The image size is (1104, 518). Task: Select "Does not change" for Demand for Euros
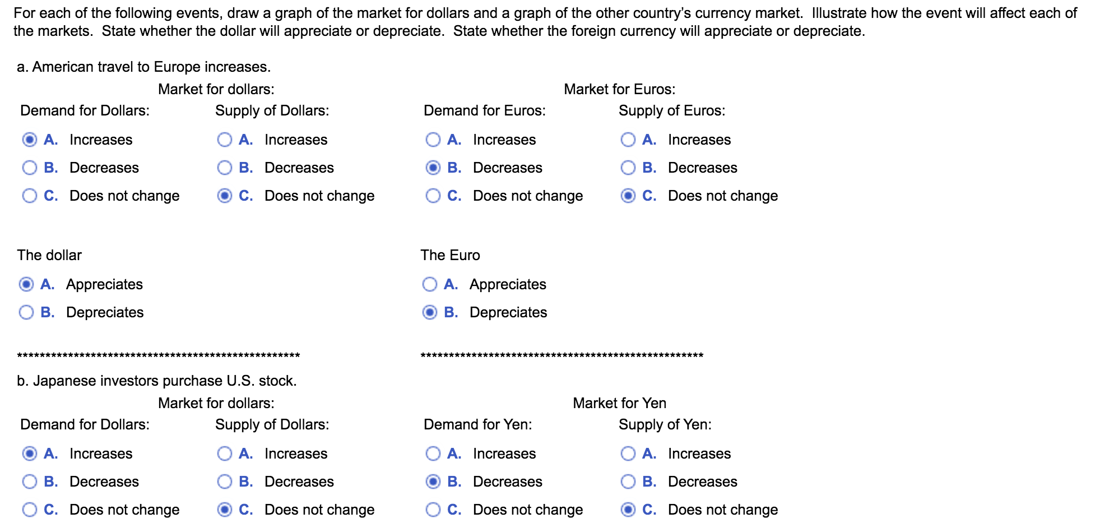434,195
